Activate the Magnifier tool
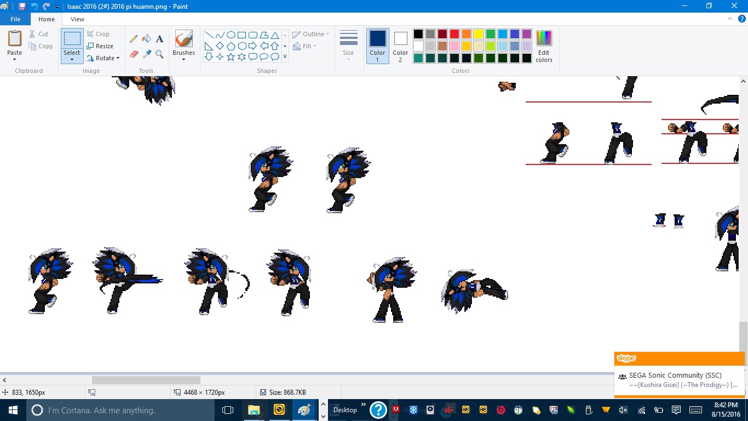The width and height of the screenshot is (748, 421). [x=159, y=54]
